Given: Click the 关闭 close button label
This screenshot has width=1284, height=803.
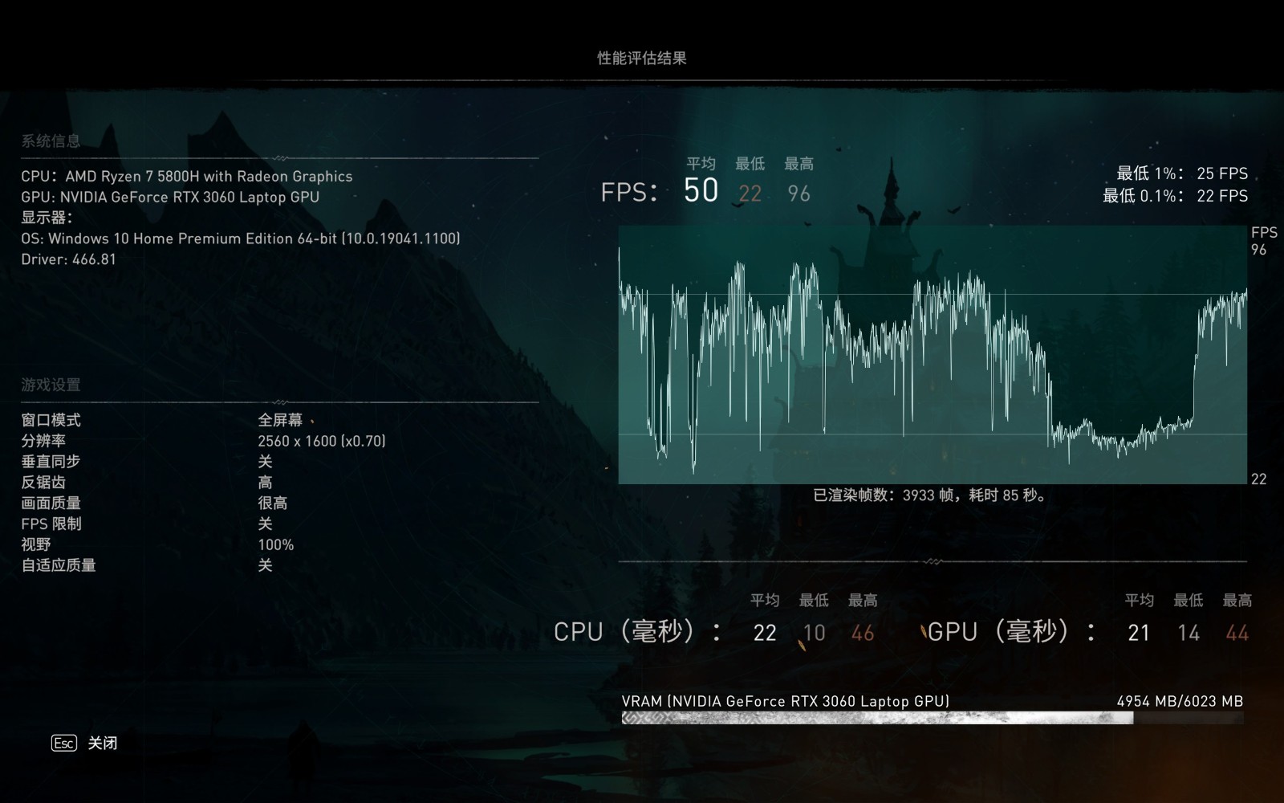Looking at the screenshot, I should [x=103, y=744].
